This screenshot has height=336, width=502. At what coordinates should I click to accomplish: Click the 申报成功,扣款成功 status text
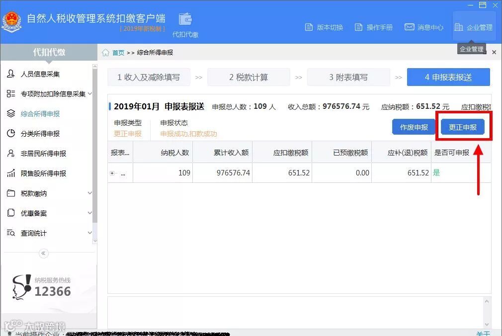188,134
